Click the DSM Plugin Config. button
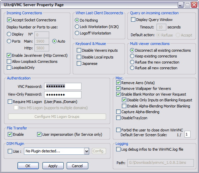Image resolution: width=199 pixels, height=173 pixels. pos(98,151)
